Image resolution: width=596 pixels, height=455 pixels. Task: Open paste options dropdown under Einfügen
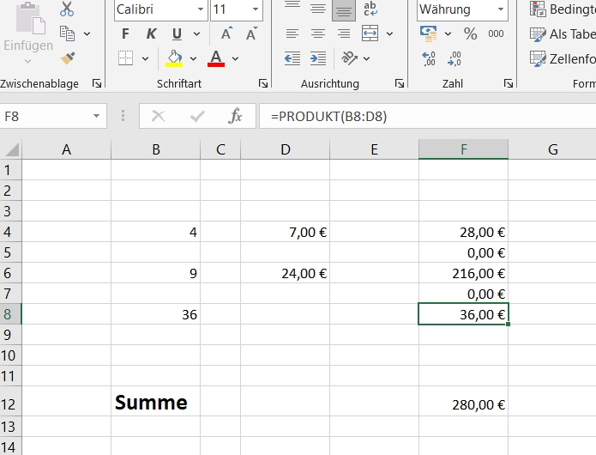tap(27, 61)
